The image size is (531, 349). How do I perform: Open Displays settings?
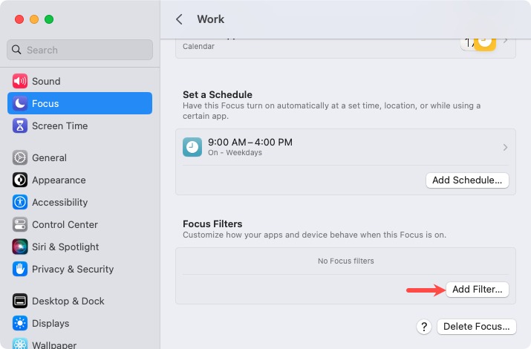[x=79, y=323]
